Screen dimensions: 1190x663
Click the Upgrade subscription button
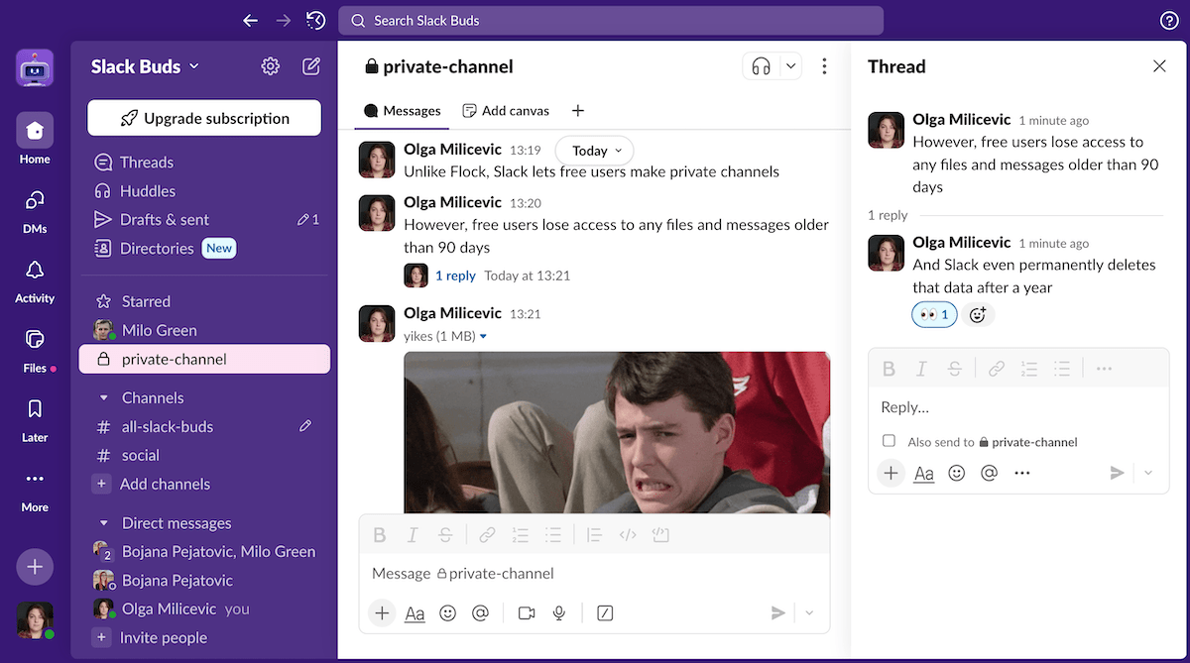(x=204, y=118)
